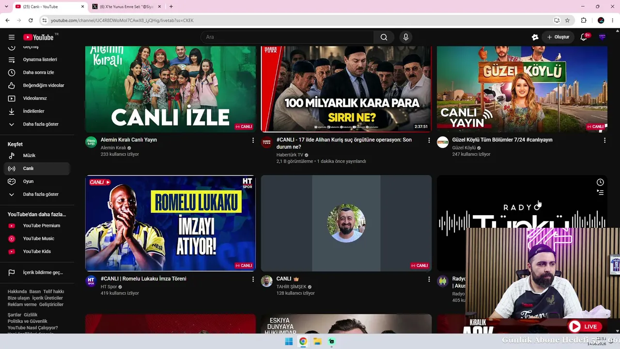Click Güzel Köylü channel avatar
Screen dimensions: 620x349
(443, 142)
